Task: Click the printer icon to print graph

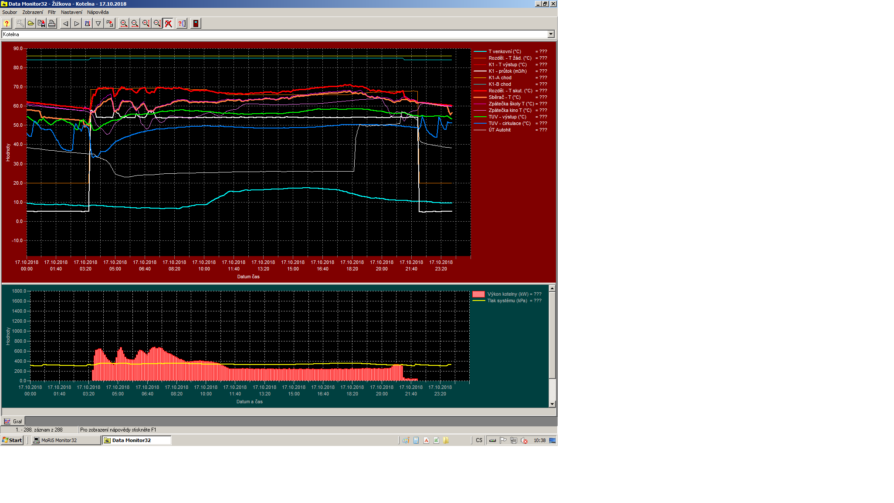Action: click(x=52, y=24)
